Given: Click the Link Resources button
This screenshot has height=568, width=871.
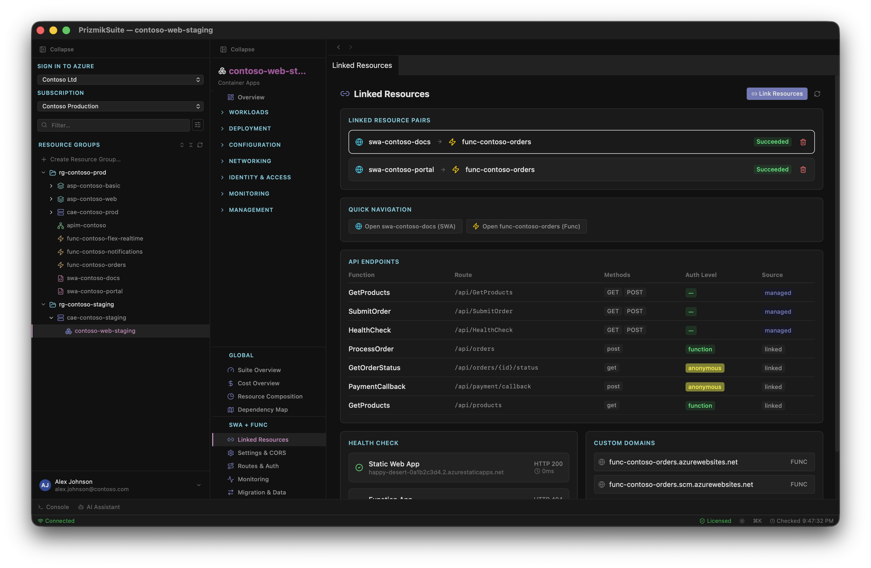Looking at the screenshot, I should [x=777, y=94].
